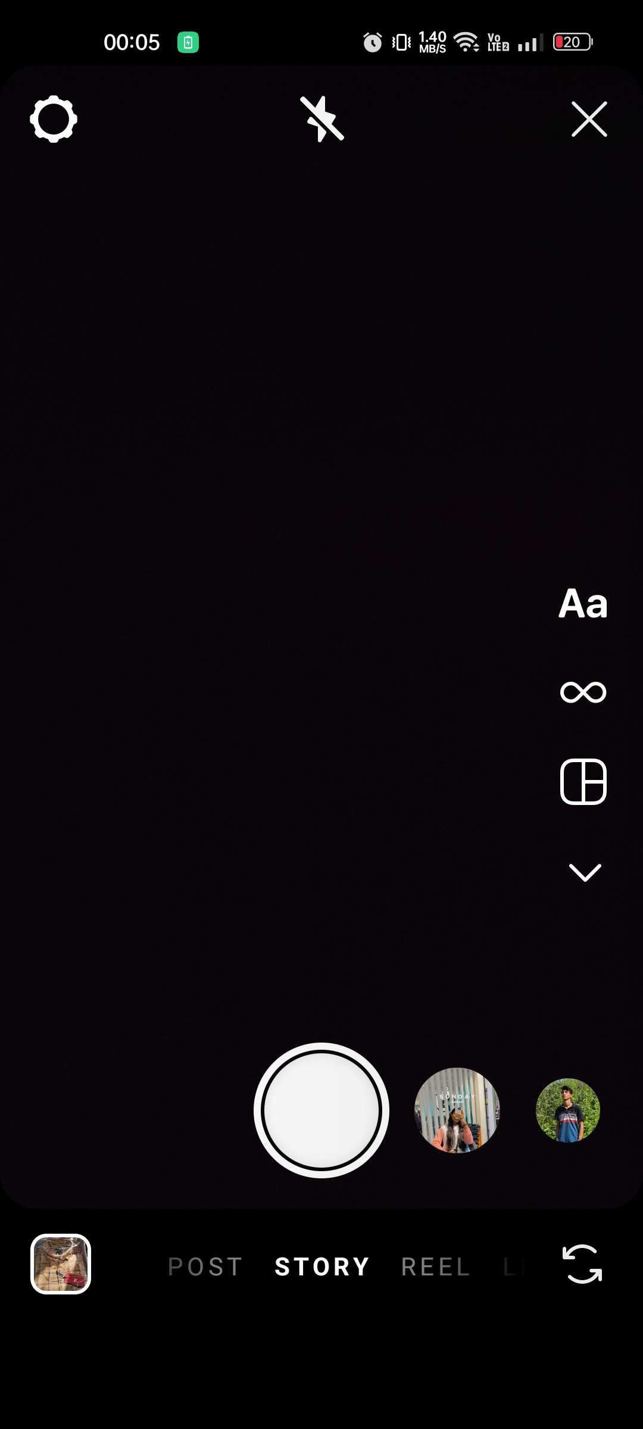Tap the green charging battery icon

(188, 42)
